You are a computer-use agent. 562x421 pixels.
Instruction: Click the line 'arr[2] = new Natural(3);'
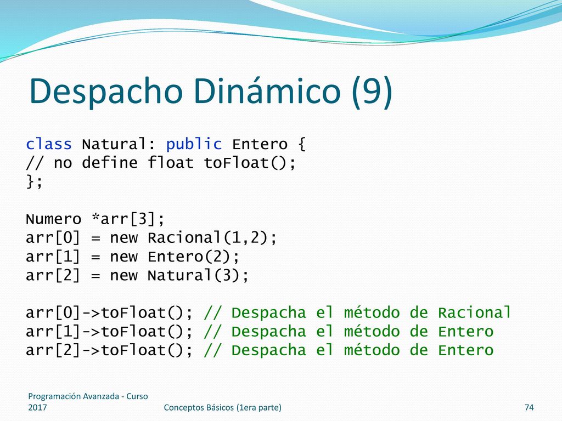coord(137,275)
